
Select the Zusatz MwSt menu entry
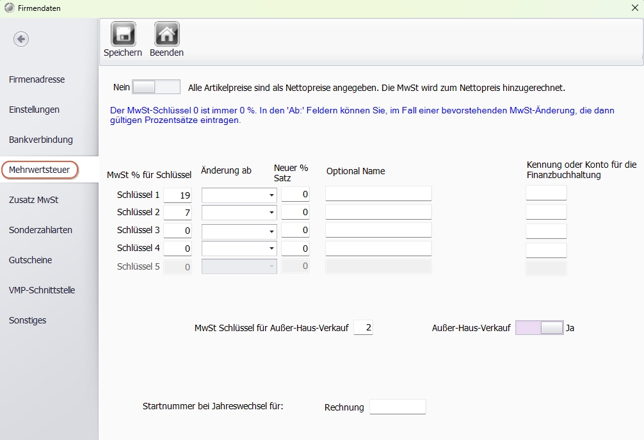point(33,200)
